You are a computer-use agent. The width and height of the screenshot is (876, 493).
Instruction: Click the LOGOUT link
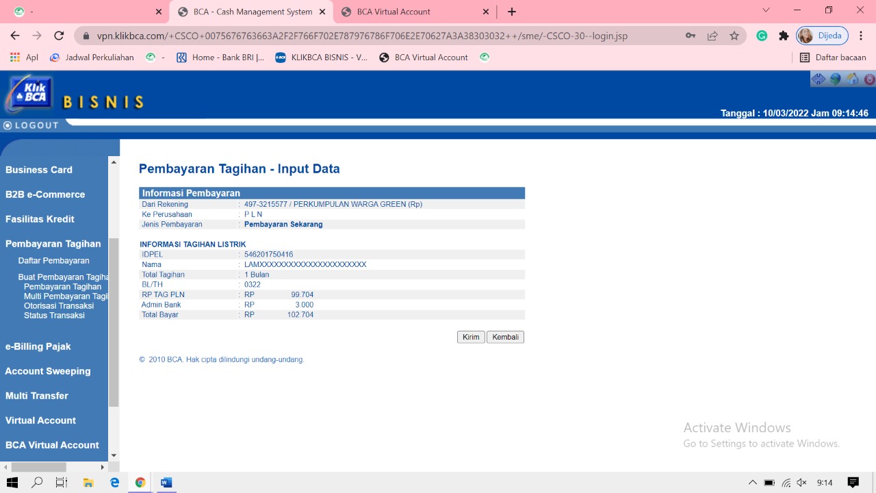[31, 125]
